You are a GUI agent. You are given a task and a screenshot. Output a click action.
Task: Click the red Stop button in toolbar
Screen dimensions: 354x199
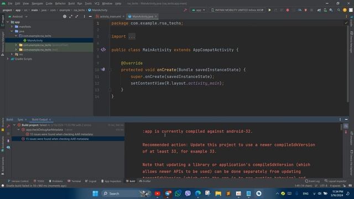click(288, 10)
